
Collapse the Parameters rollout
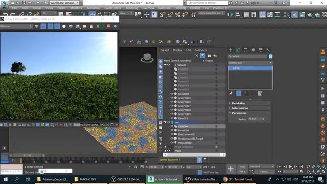[250, 113]
